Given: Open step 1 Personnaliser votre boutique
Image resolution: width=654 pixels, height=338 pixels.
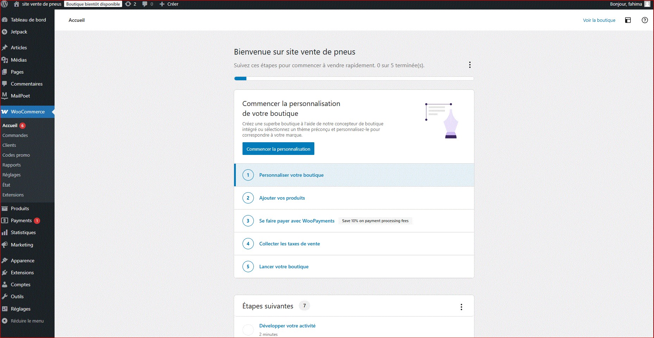Looking at the screenshot, I should point(354,175).
